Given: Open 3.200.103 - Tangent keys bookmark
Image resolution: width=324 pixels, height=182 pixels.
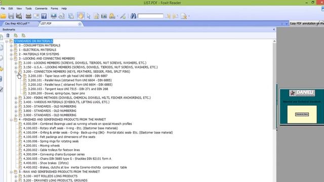Looking at the screenshot, I should [x=68, y=89].
